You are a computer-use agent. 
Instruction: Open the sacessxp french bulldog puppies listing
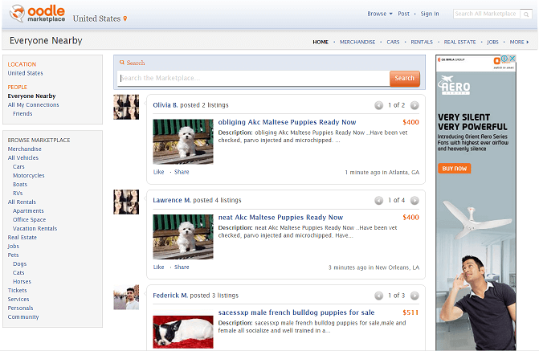point(296,312)
